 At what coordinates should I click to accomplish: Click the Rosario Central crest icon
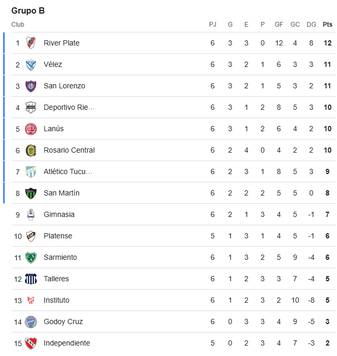31,151
